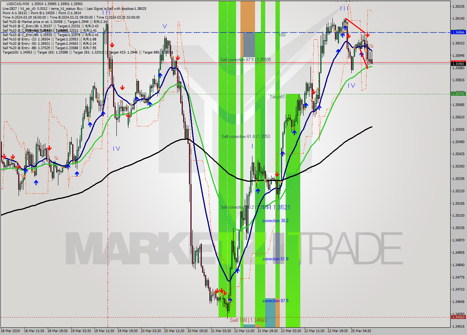
Task: Click the blue 'correction 61.8' label
Action: point(275,259)
